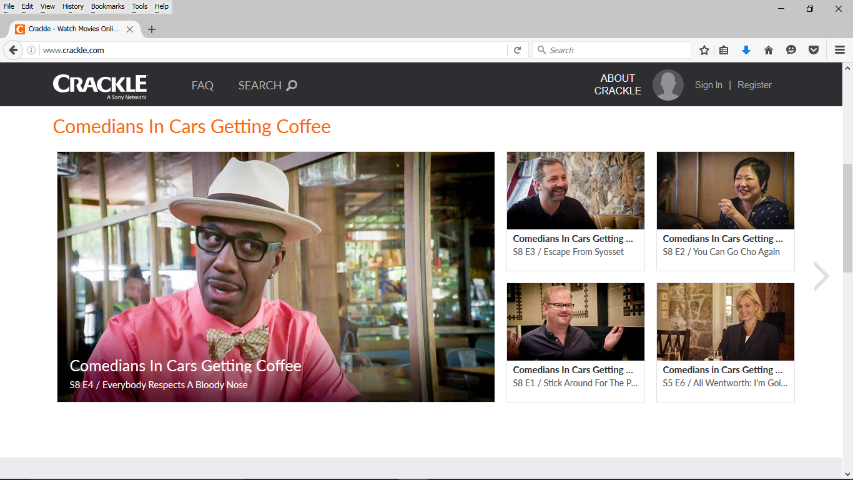This screenshot has width=853, height=480.
Task: Open You Can Go Cho Again thumbnail
Action: pos(726,191)
